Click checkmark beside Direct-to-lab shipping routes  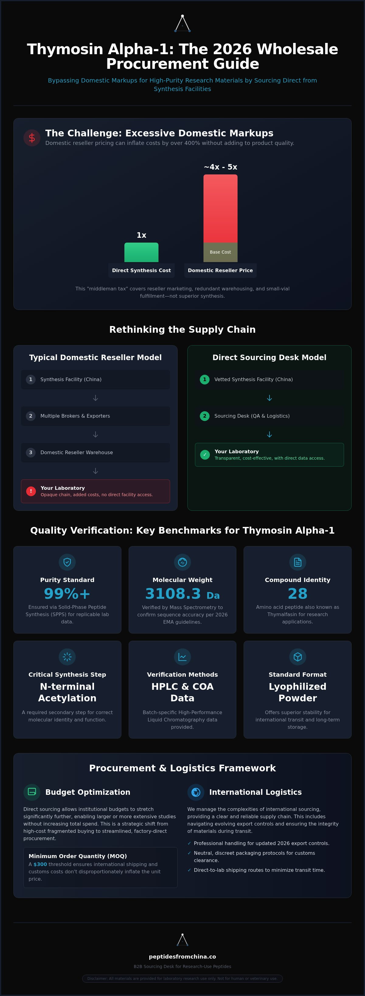point(189,870)
